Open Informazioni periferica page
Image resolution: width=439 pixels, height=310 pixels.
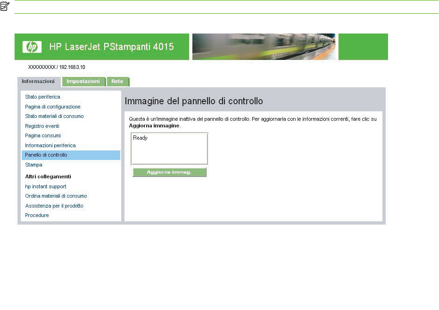tap(50, 145)
